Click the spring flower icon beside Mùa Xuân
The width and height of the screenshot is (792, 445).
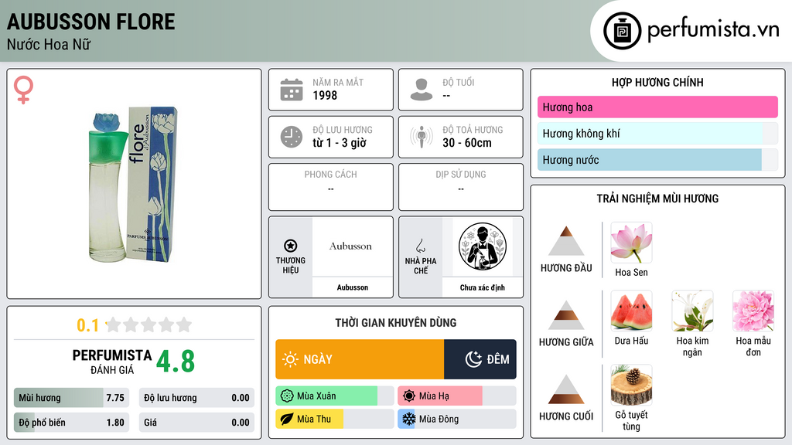pos(287,396)
